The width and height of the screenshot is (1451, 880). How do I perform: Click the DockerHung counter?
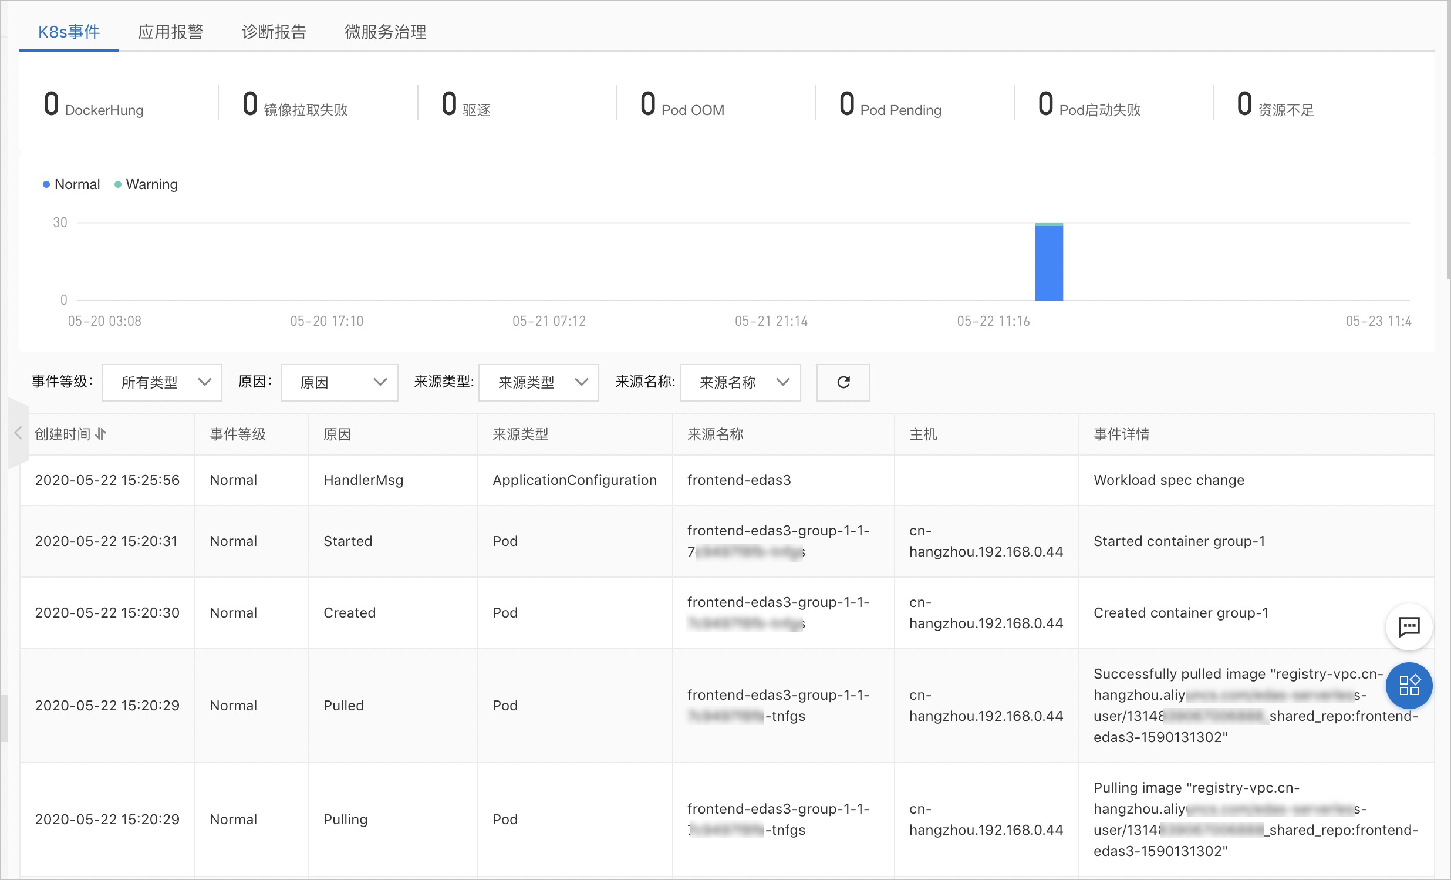point(94,105)
